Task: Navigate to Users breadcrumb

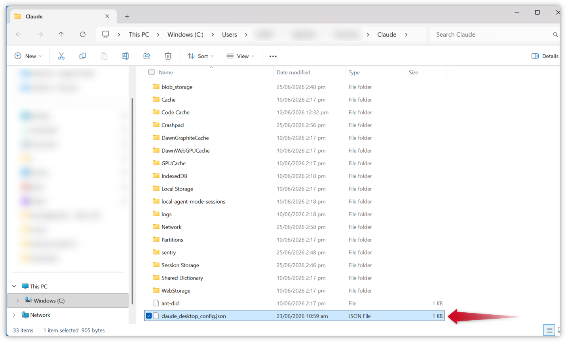Action: click(230, 34)
